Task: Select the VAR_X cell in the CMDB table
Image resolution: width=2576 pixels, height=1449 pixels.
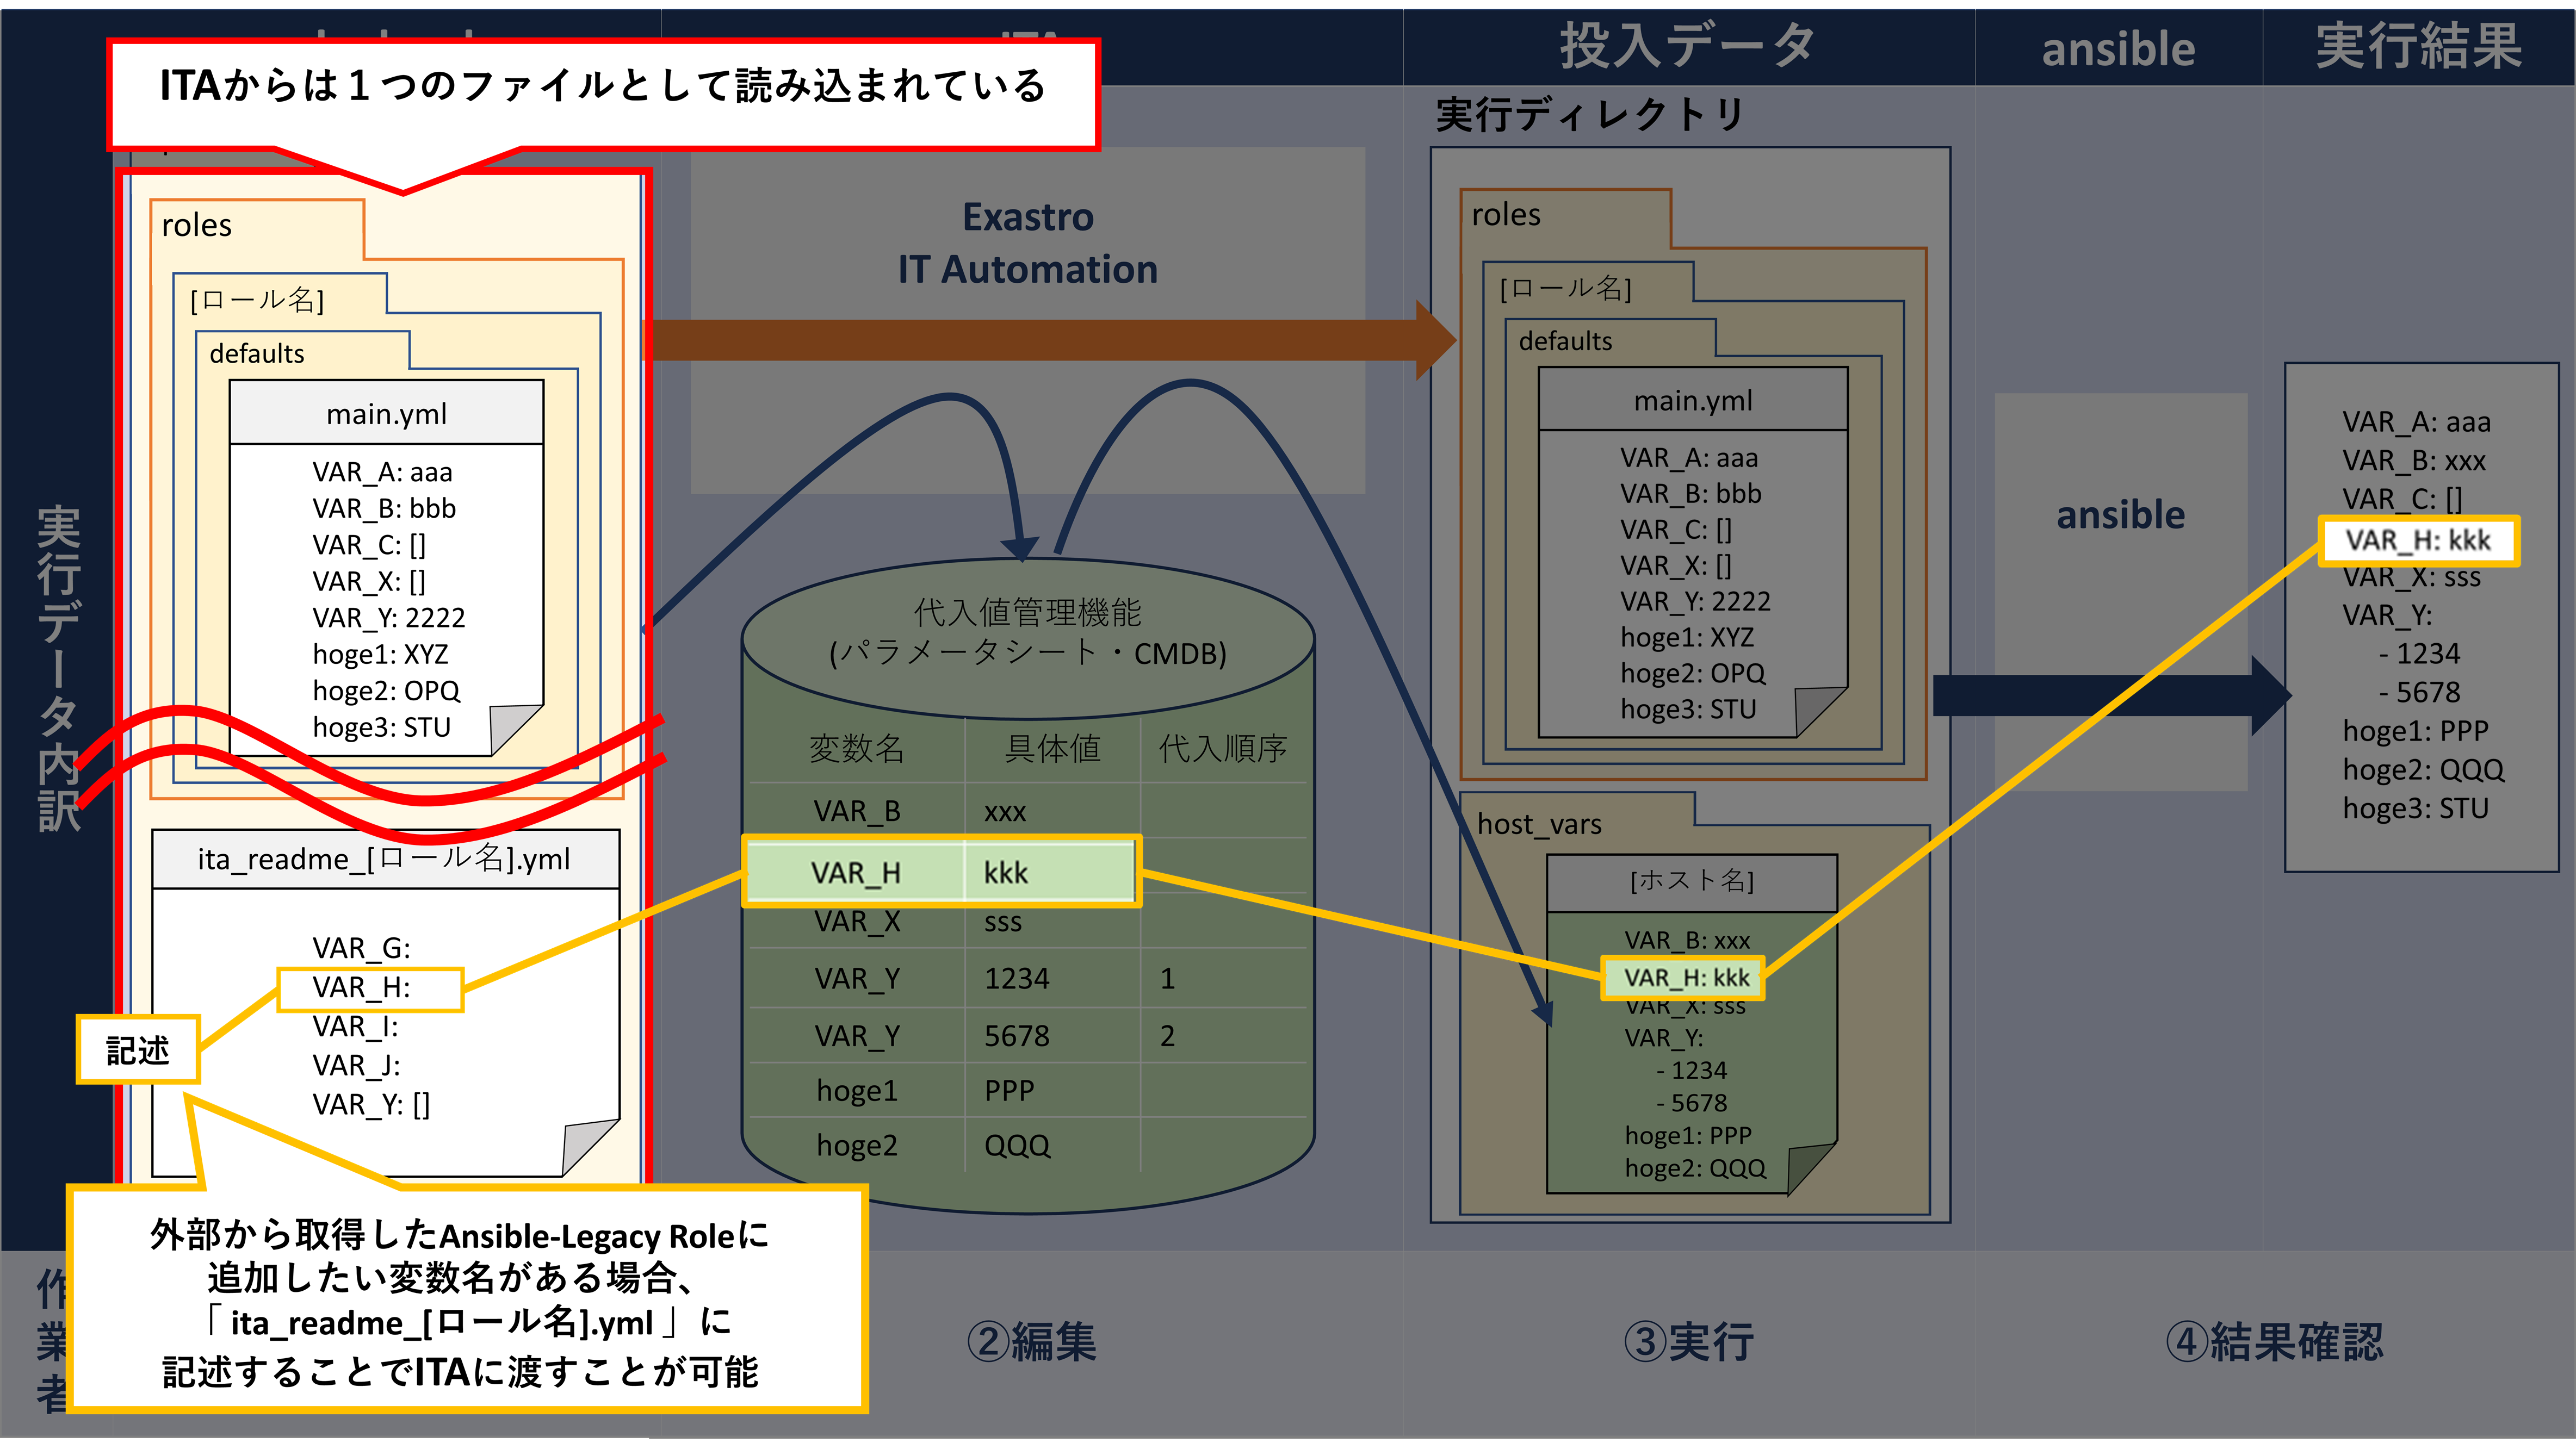Action: (x=857, y=922)
